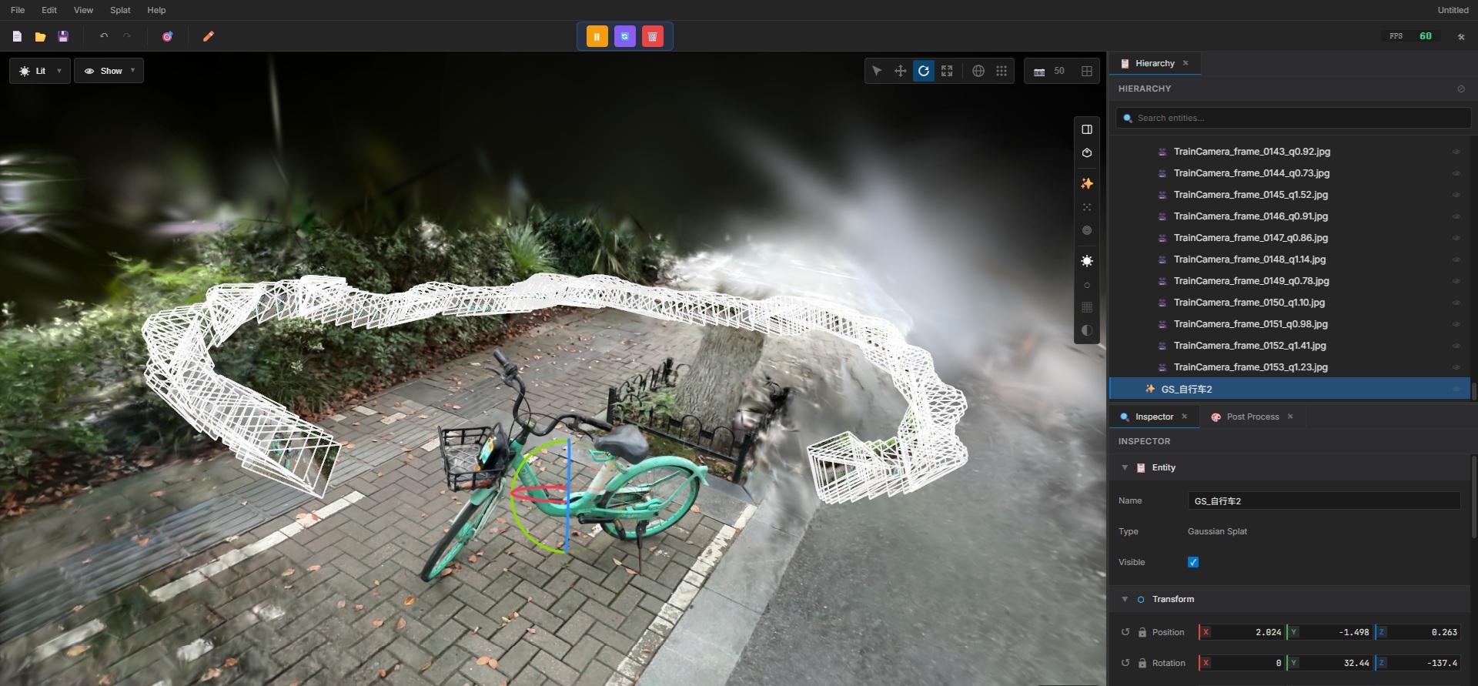Open the Edit menu
Screen dimensions: 1478x686
tap(49, 10)
